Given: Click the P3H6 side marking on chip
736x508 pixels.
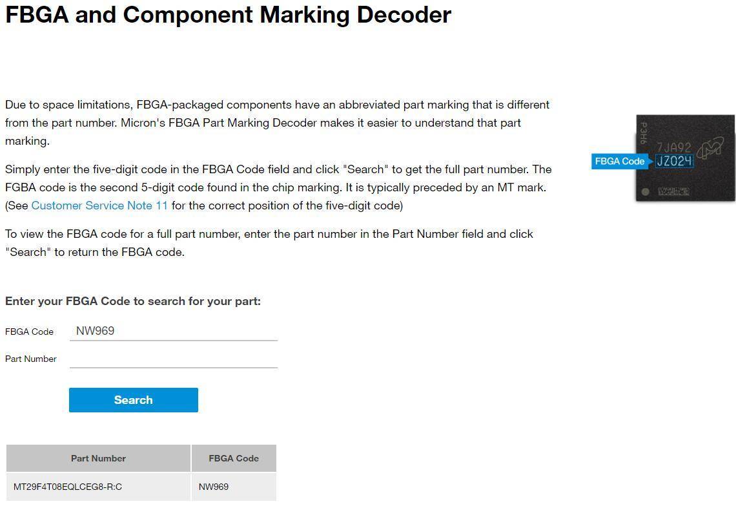Looking at the screenshot, I should (x=643, y=133).
